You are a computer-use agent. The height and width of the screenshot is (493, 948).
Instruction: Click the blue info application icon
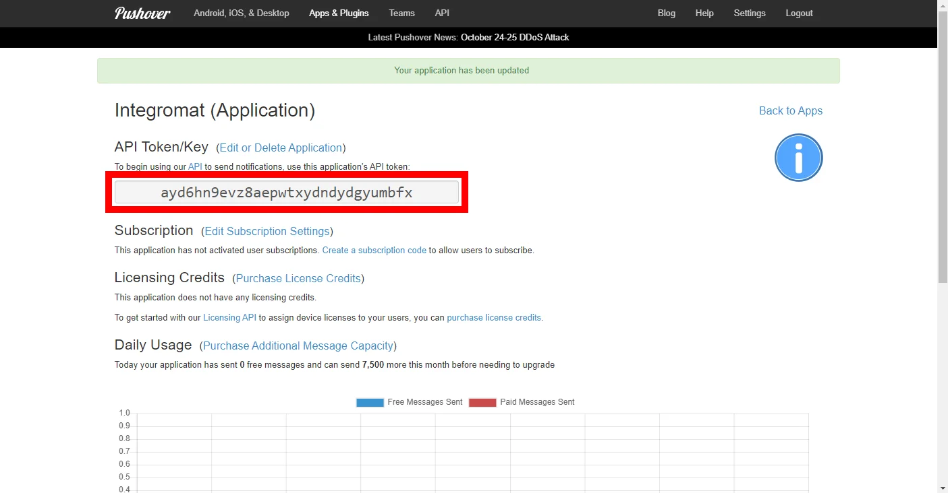[799, 158]
